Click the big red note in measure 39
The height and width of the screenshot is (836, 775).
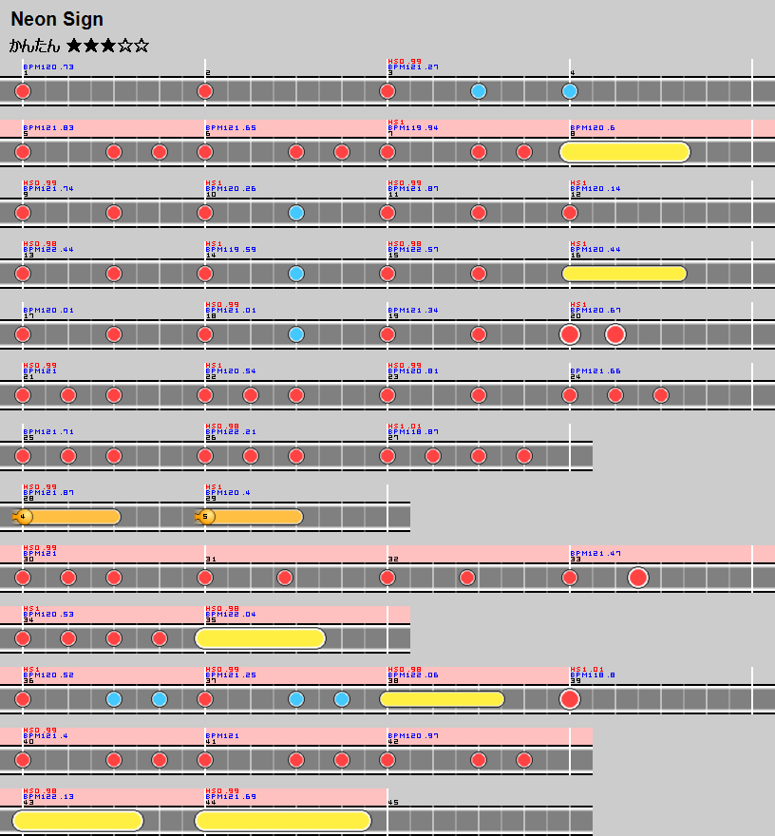570,699
